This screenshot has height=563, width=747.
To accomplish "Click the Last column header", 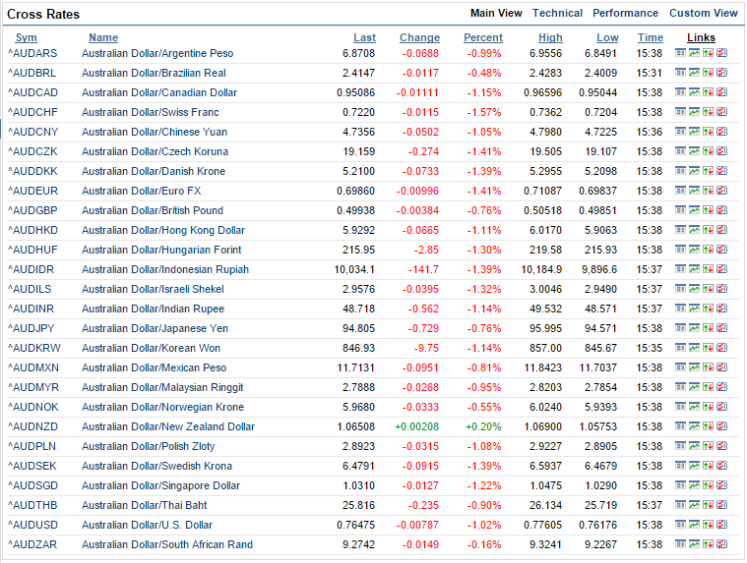I will (x=364, y=38).
